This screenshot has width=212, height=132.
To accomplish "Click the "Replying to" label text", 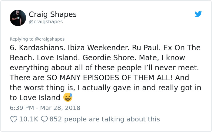I will [x=22, y=39].
